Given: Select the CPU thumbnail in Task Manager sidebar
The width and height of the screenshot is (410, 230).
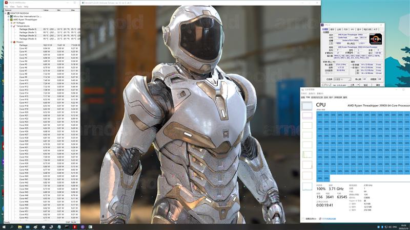Looking at the screenshot, I should 306,106.
